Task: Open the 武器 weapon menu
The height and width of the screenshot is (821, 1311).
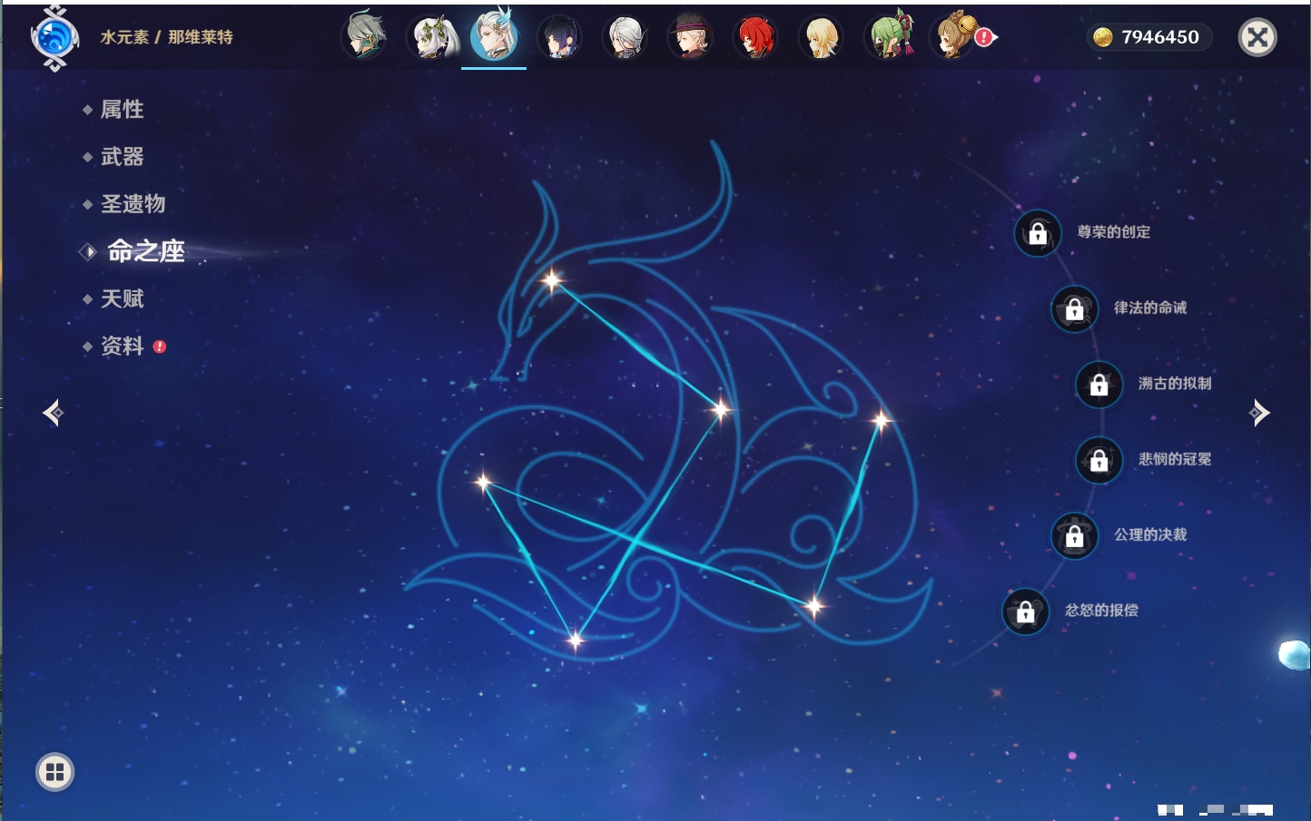Action: point(122,157)
